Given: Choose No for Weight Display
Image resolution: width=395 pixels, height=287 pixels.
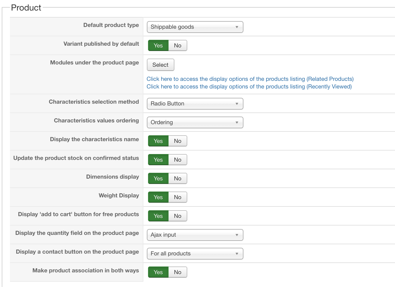Looking at the screenshot, I should [x=178, y=197].
